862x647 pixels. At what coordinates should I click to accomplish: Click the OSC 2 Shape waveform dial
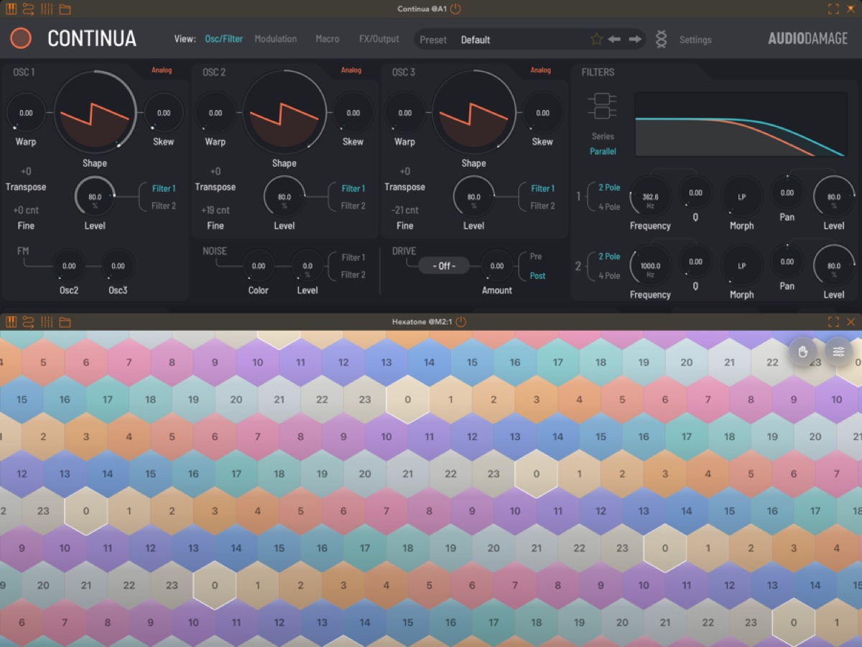coord(284,113)
